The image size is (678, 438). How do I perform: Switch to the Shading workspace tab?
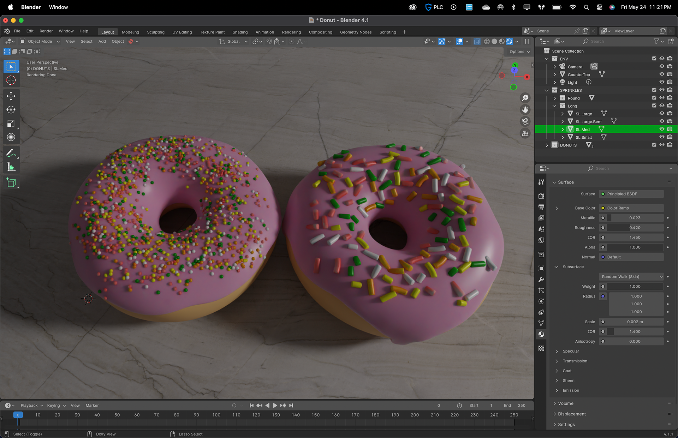240,32
